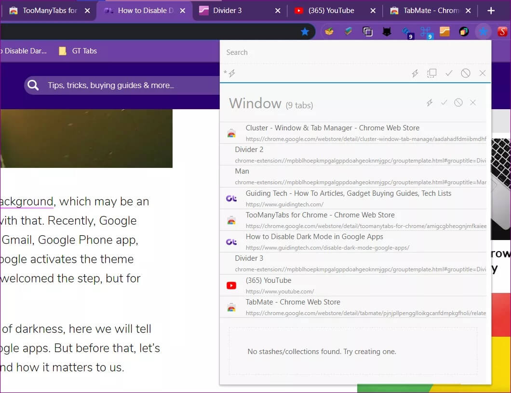Select the Divider 3 list entry

pos(353,264)
